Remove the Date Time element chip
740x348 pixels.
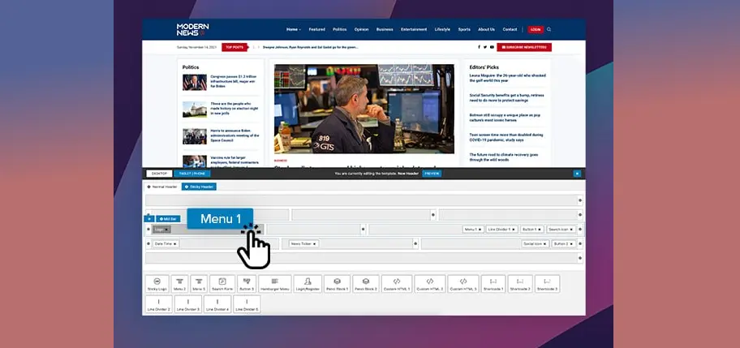tap(174, 243)
